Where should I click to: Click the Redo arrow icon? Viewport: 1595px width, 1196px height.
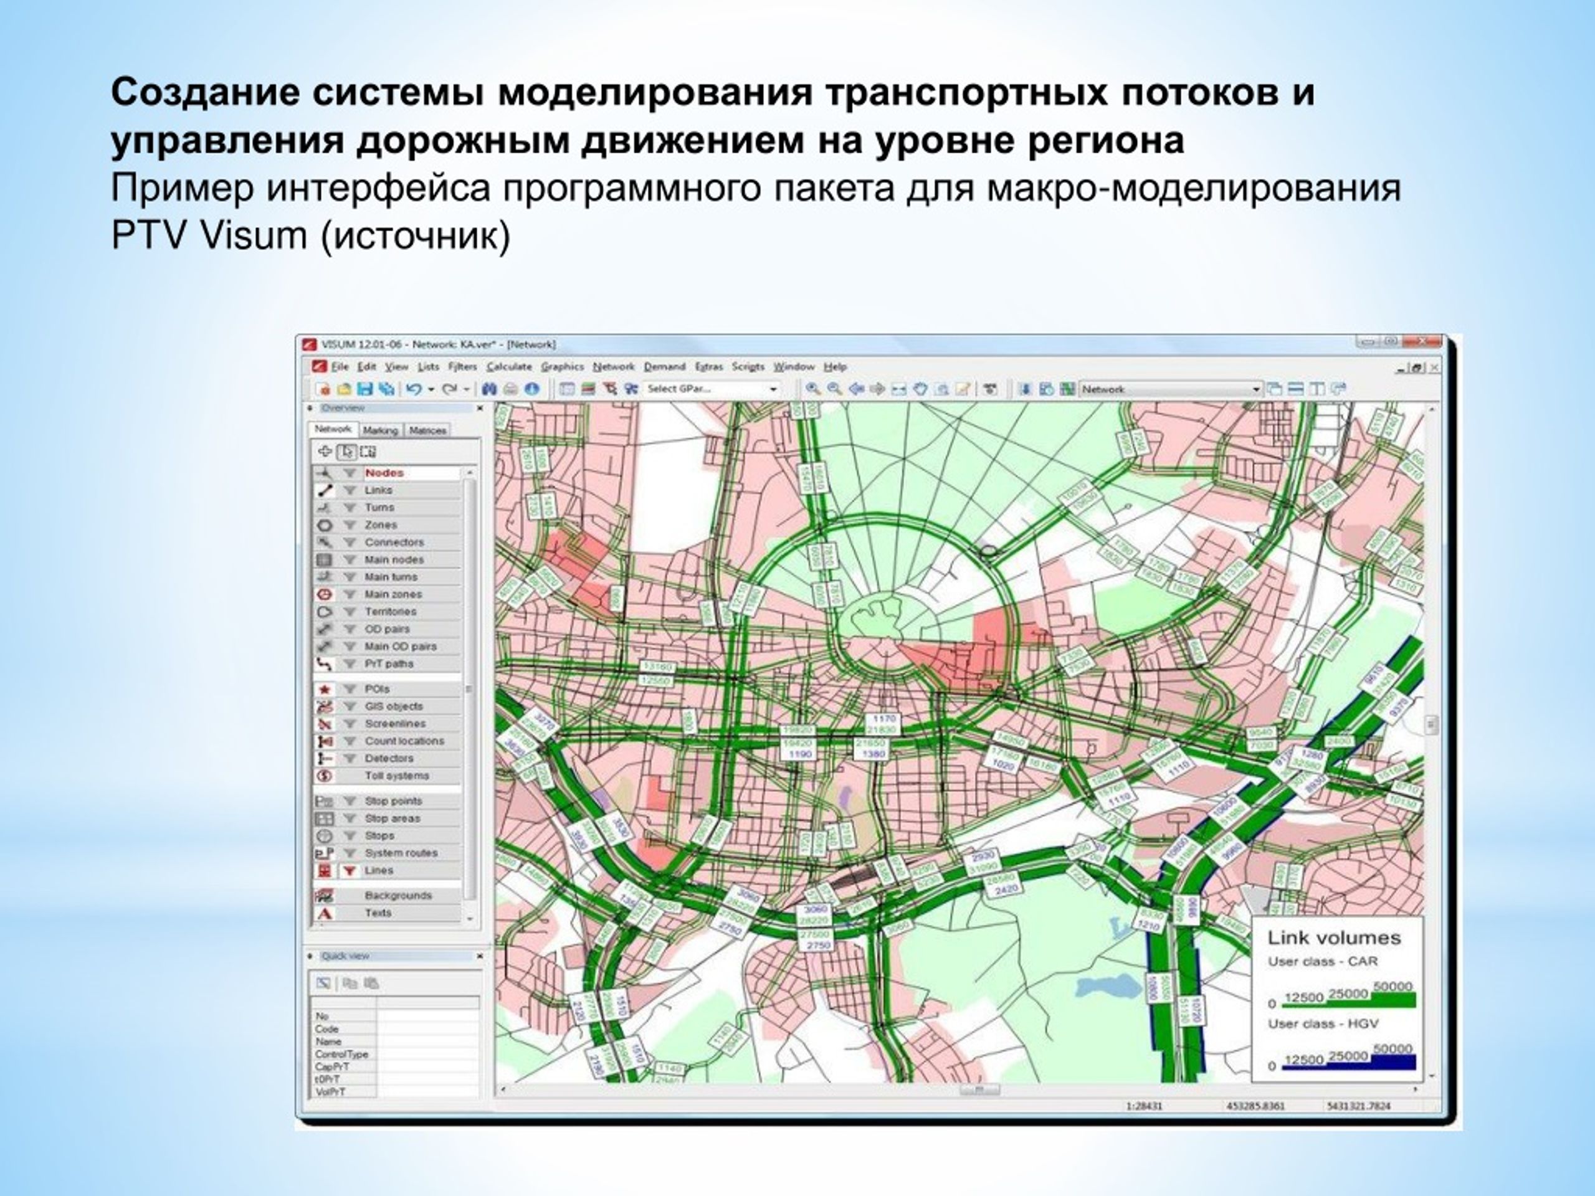[449, 389]
